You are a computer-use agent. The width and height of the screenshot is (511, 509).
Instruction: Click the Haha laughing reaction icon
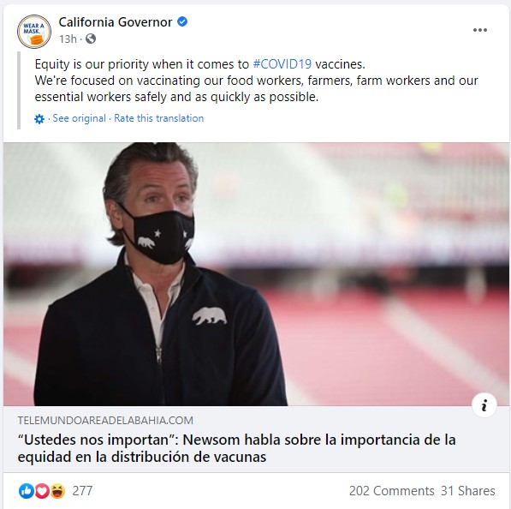(57, 491)
